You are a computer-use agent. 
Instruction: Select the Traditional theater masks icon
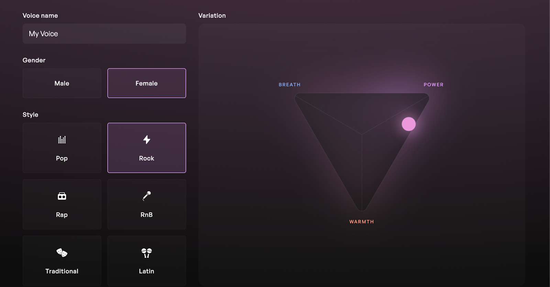(x=62, y=253)
